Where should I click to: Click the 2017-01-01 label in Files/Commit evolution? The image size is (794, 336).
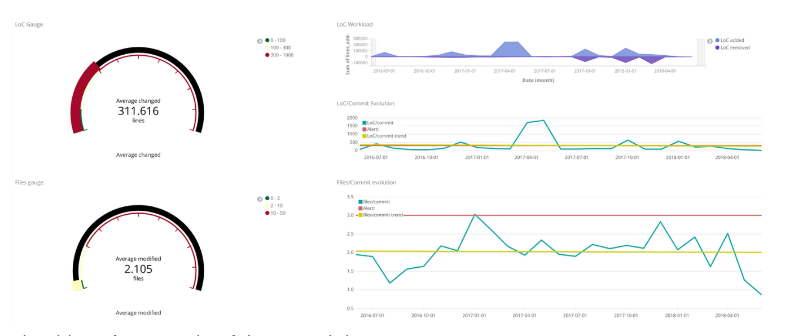[x=474, y=316]
